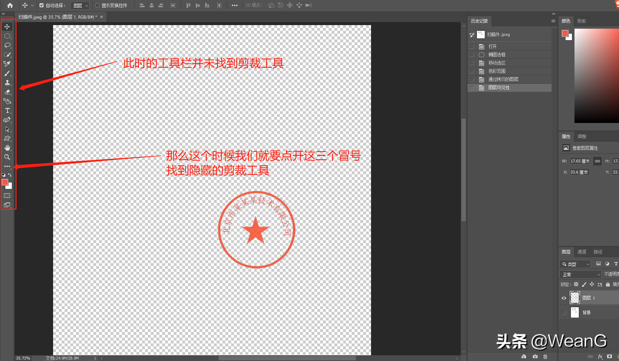This screenshot has height=361, width=619.
Task: Select the Type tool
Action: tap(7, 110)
